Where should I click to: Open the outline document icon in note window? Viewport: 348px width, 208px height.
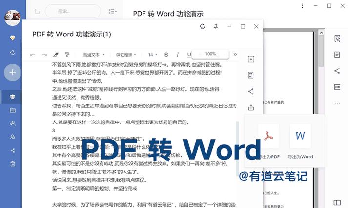pyautogui.click(x=251, y=75)
